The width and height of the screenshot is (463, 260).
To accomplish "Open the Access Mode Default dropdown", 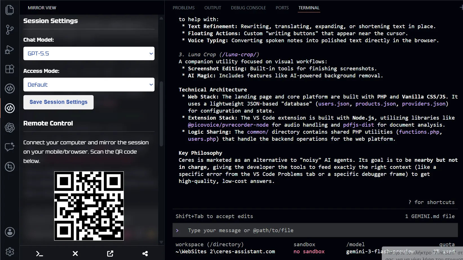I will [x=89, y=84].
